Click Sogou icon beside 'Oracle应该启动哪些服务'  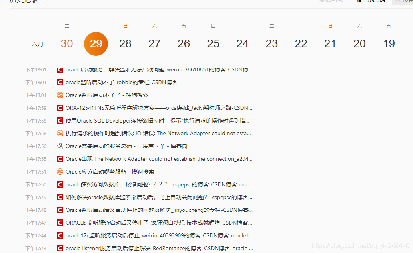pos(60,172)
